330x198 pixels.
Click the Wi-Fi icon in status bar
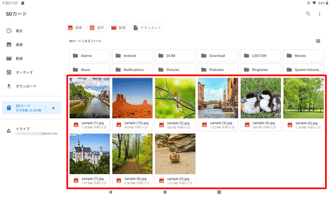point(314,3)
